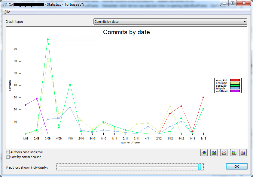
Task: Maximize the Statistics window
Action: coord(233,4)
